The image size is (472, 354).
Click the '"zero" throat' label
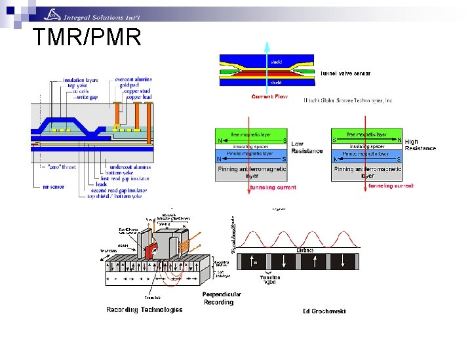(x=62, y=167)
